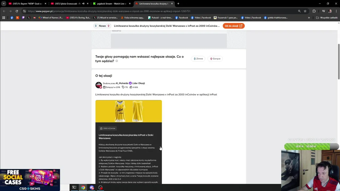
Task: Open the Pulsoid real-time bookmark
Action: tap(160, 18)
